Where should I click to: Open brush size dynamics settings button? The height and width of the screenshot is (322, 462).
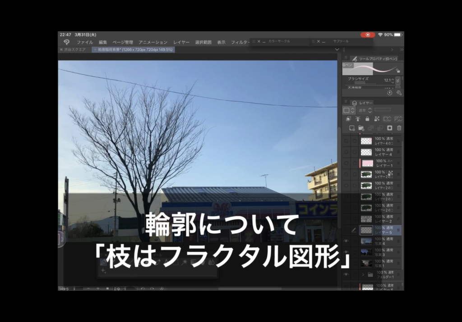tap(398, 80)
